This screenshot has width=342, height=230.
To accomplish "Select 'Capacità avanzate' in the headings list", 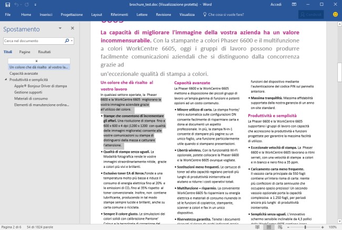I will (x=24, y=74).
